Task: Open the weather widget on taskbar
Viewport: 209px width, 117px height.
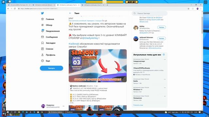Action: [x=171, y=112]
